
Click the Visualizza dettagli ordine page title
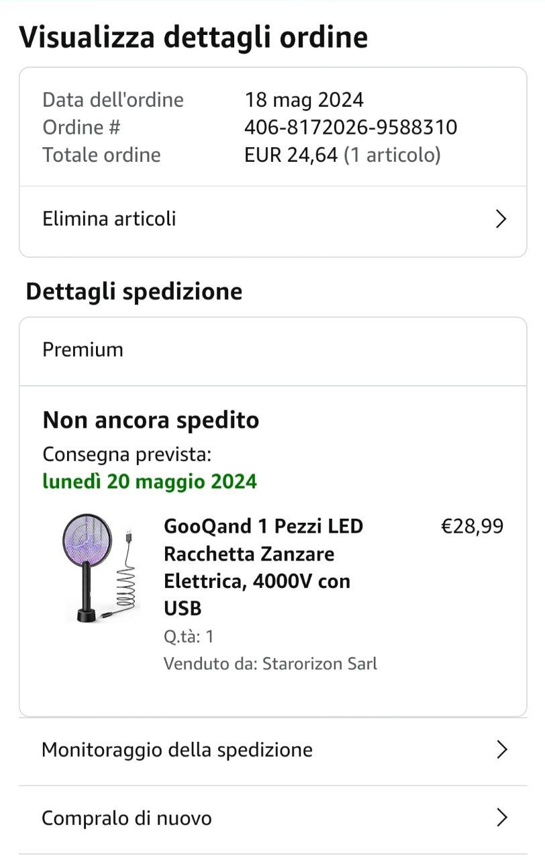point(193,38)
